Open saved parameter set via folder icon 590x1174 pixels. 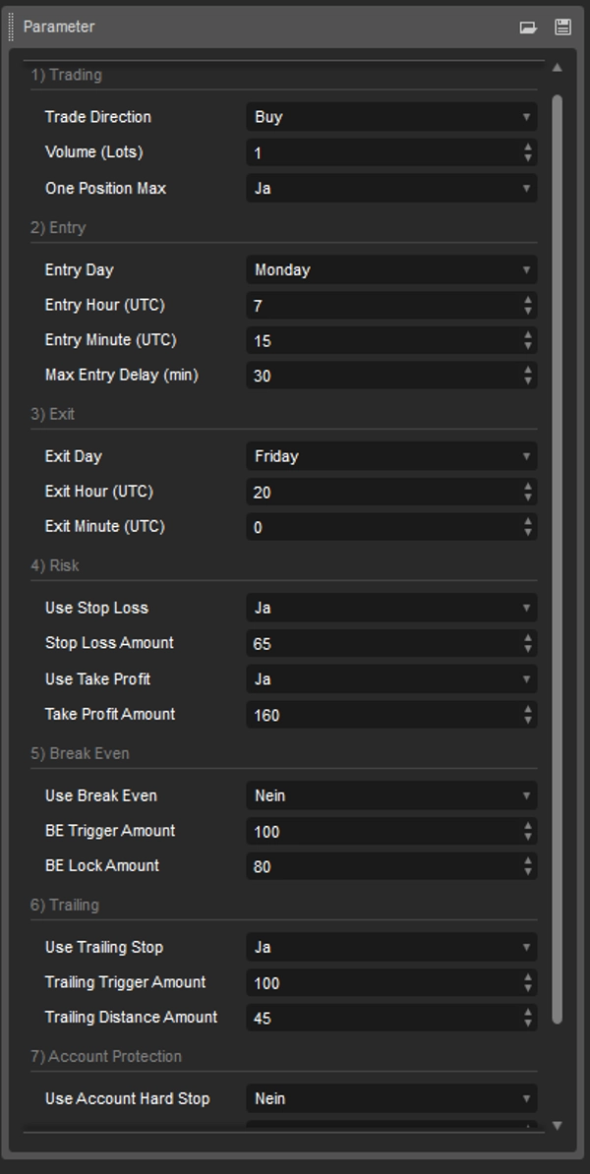click(x=527, y=27)
